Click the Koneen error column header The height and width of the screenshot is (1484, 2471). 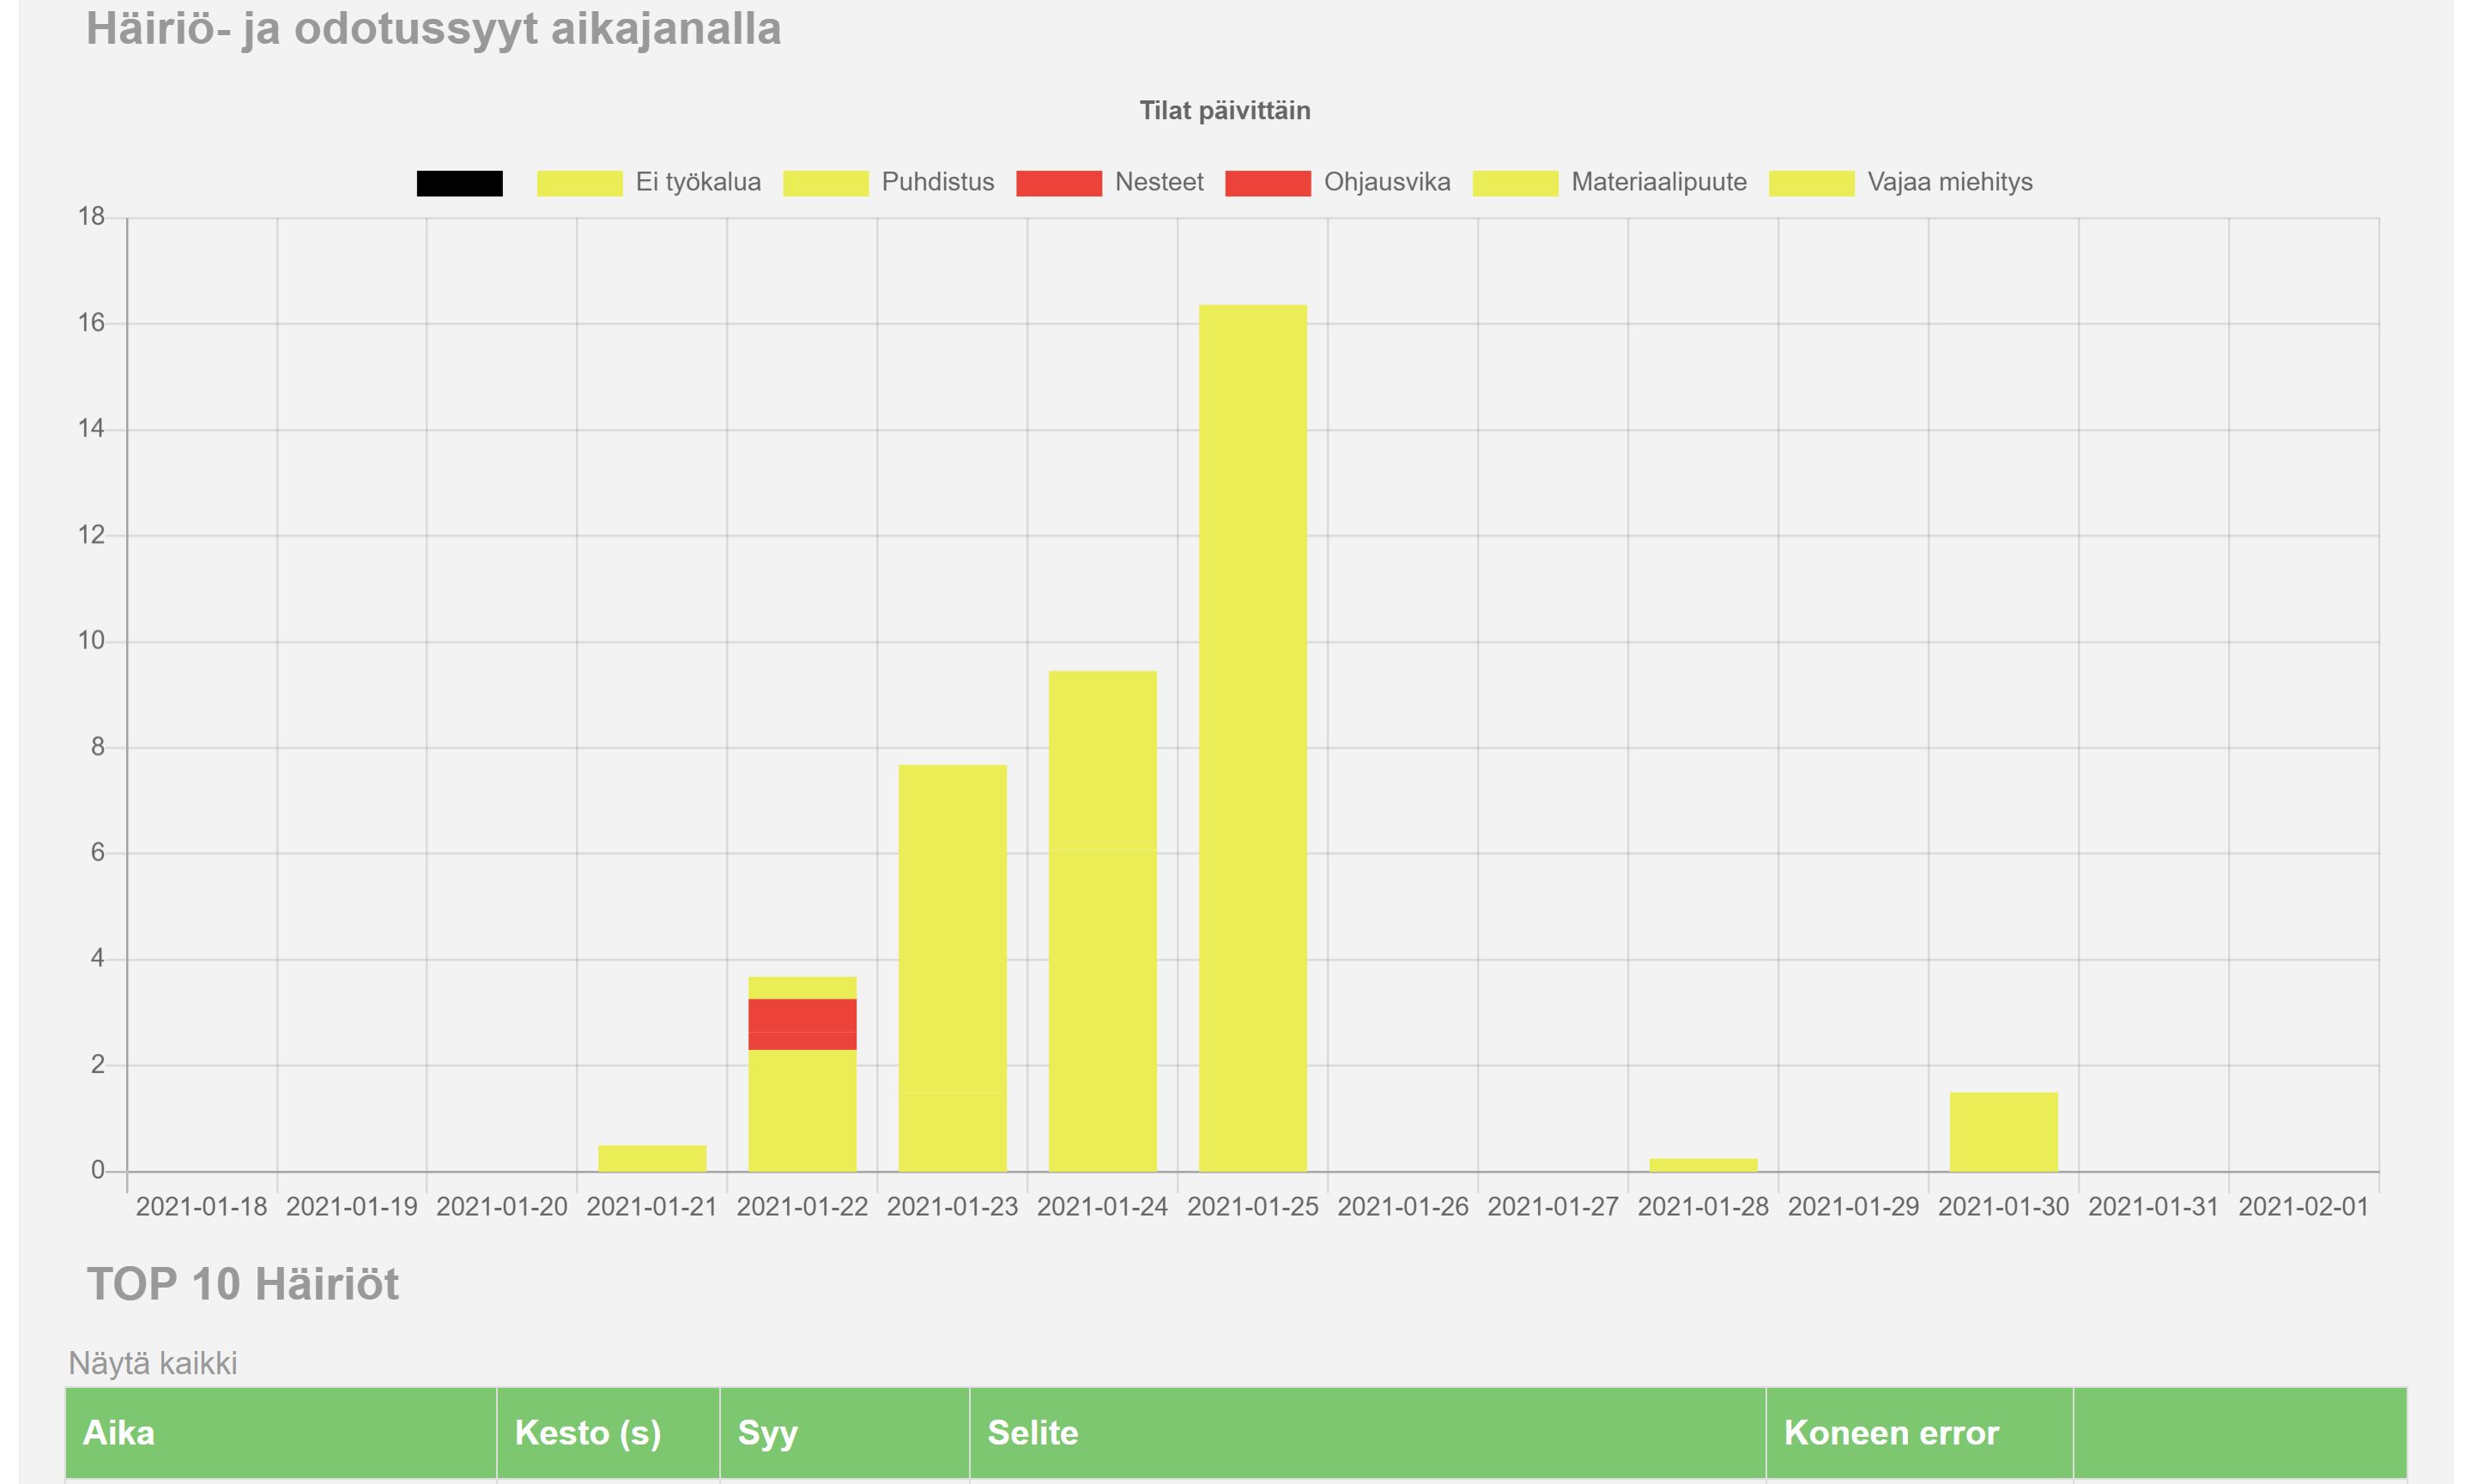click(x=1891, y=1433)
